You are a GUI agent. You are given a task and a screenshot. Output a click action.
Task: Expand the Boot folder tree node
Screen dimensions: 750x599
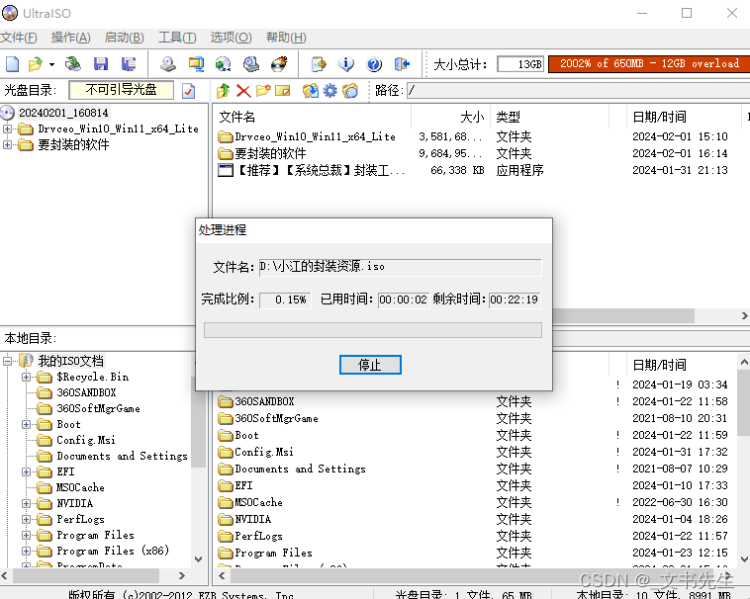click(x=27, y=424)
